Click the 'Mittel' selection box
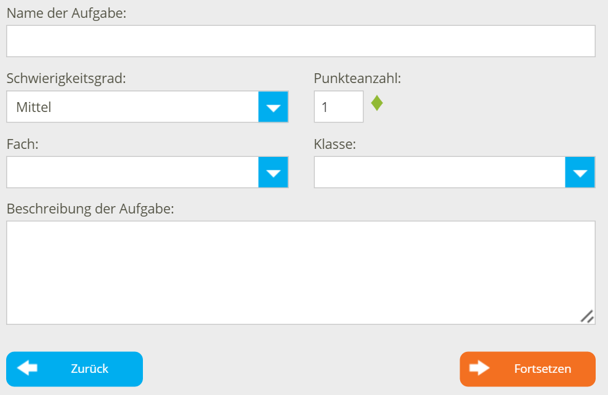This screenshot has height=395, width=608. coord(132,107)
